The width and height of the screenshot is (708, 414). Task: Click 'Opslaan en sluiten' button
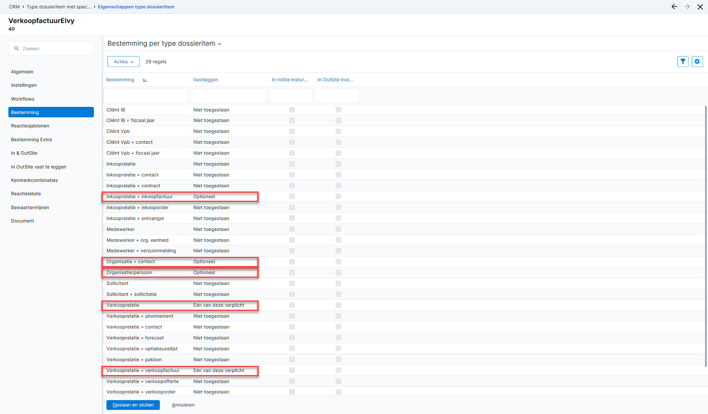coord(133,405)
